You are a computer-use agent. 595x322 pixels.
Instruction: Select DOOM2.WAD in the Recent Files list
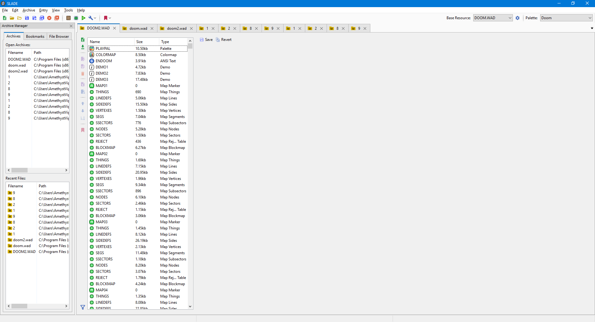(37, 252)
